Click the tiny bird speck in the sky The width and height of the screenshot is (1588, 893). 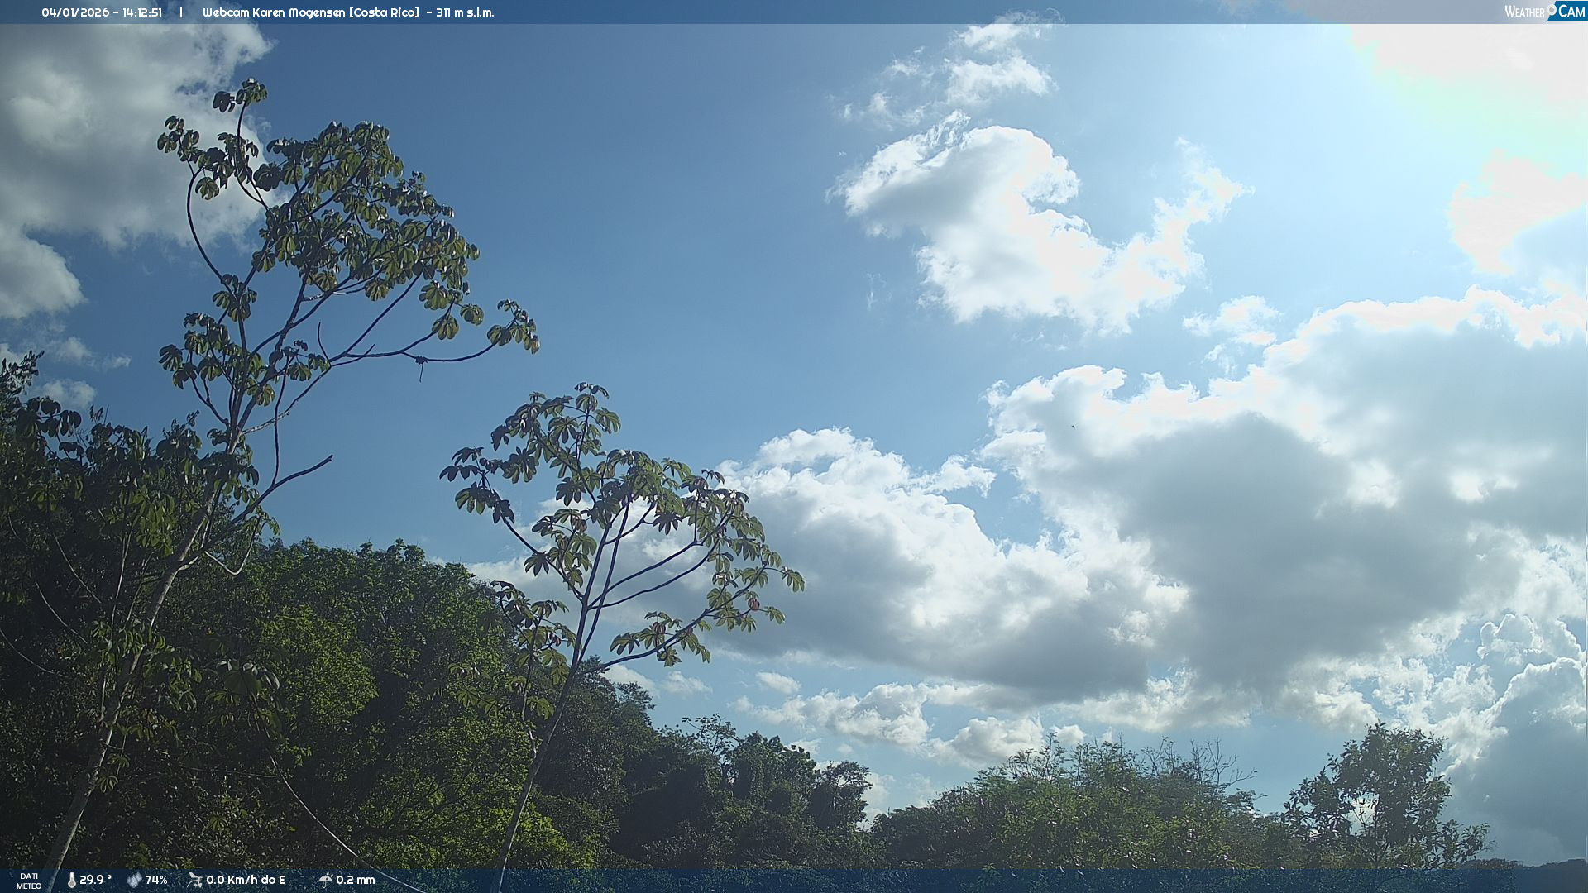[1073, 427]
